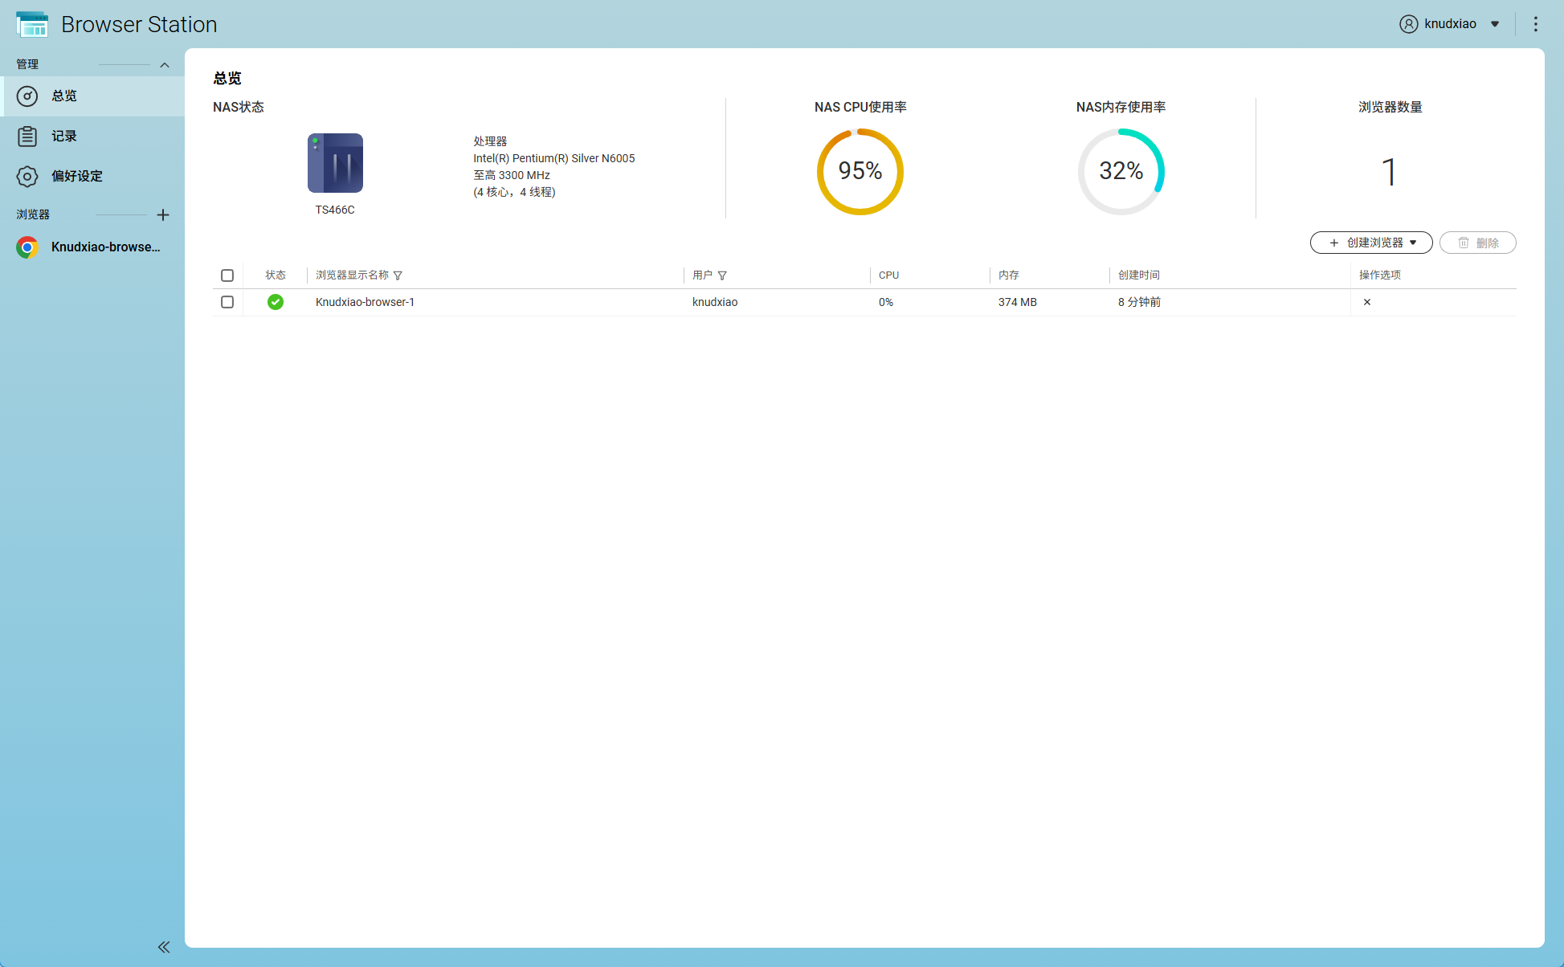Open the three-dot more options menu

(1535, 24)
